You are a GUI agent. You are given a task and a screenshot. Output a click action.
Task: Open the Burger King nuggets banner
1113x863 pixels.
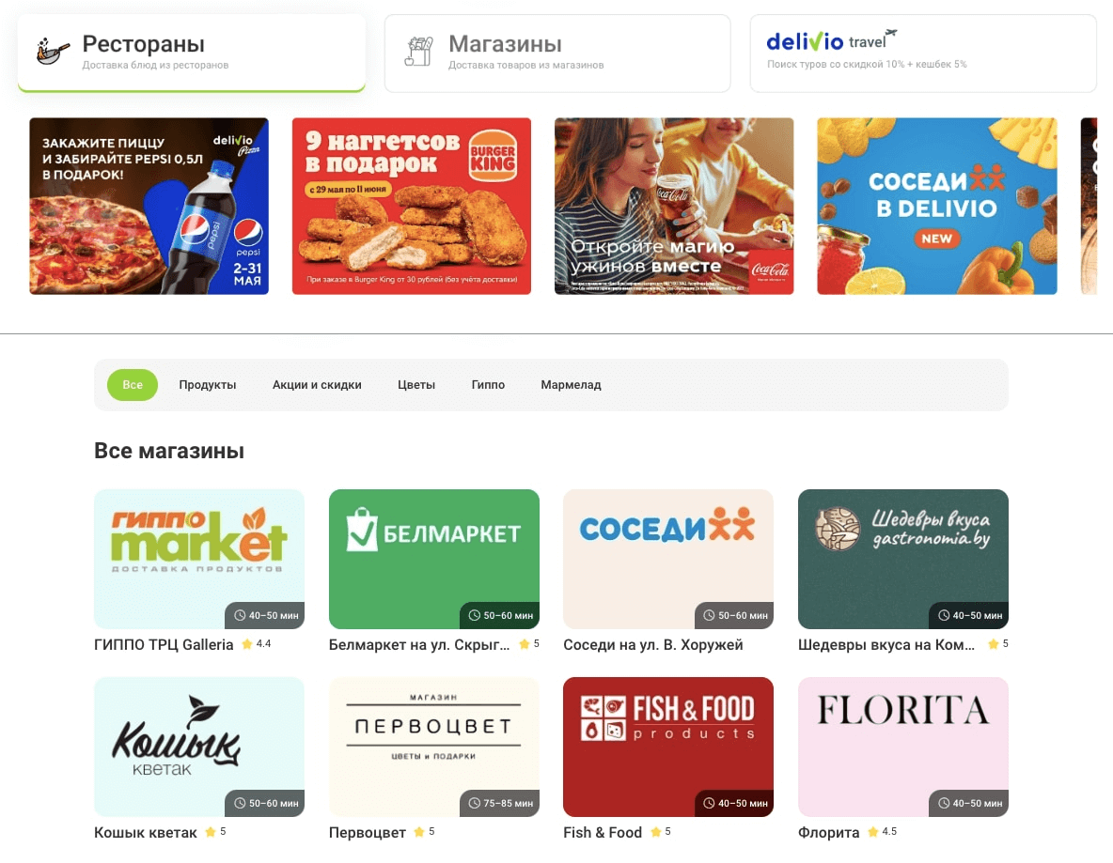pos(412,206)
